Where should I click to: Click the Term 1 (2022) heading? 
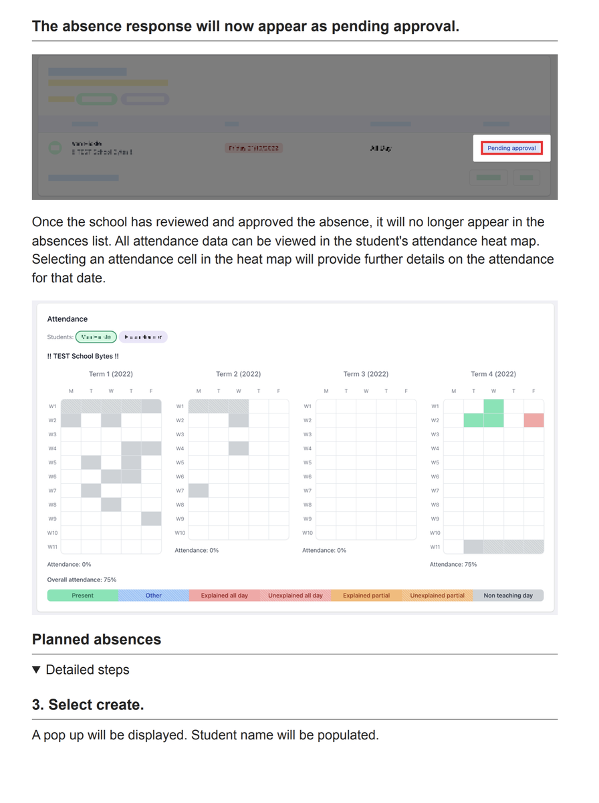tap(111, 374)
